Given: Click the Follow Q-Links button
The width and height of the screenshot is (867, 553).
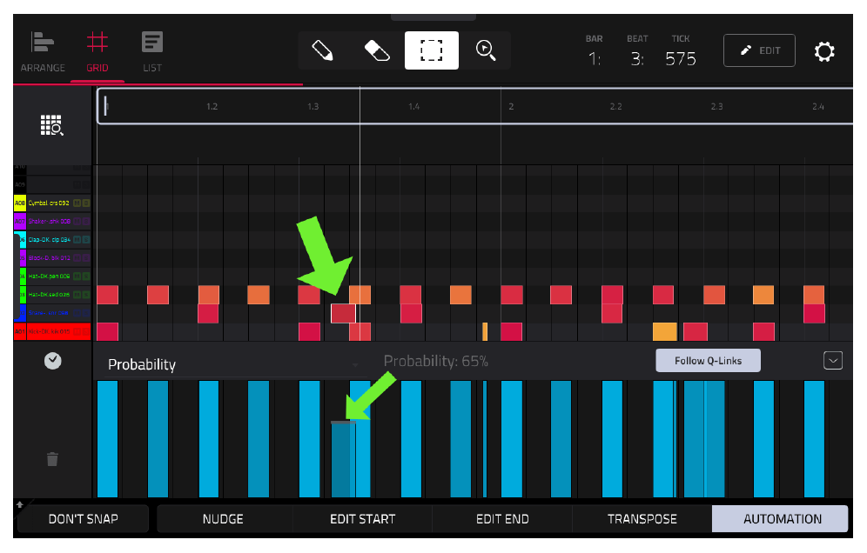Looking at the screenshot, I should point(708,360).
